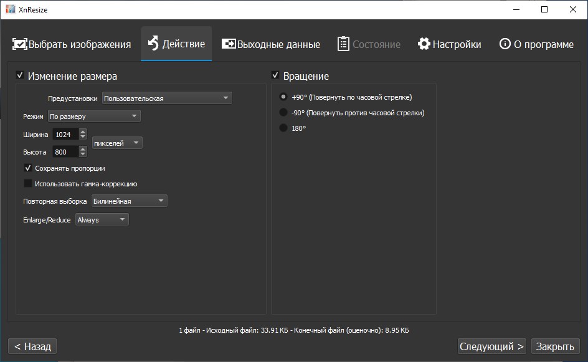
Task: Click the up arrow of the Ширина spinner
Action: (x=82, y=131)
